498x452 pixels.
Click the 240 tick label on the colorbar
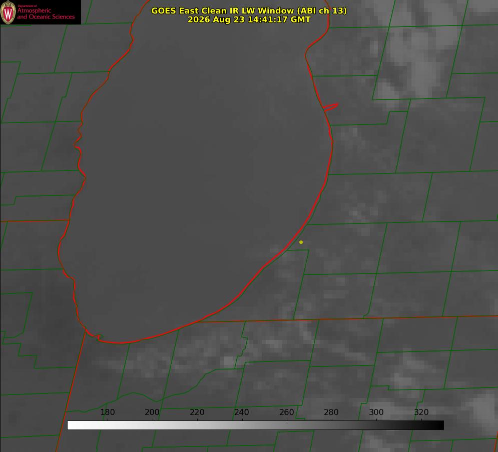[242, 412]
